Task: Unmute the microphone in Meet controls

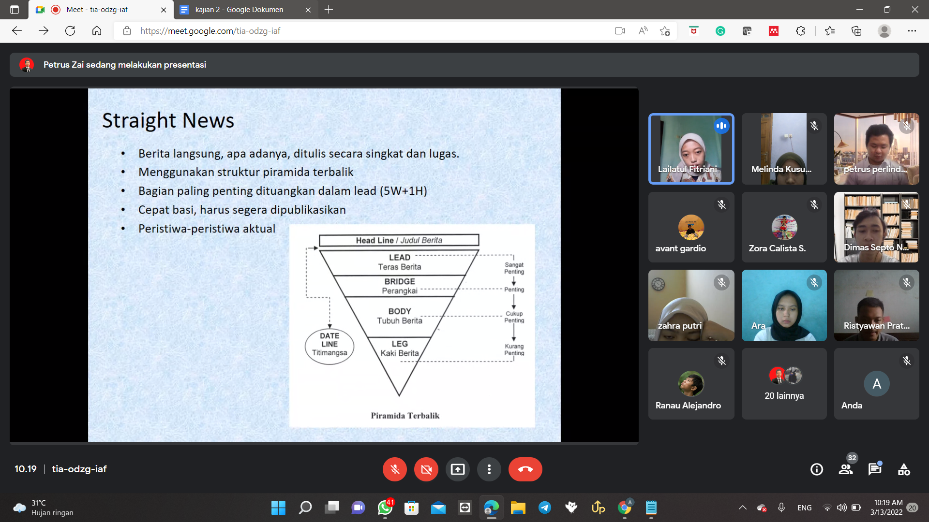Action: coord(394,469)
